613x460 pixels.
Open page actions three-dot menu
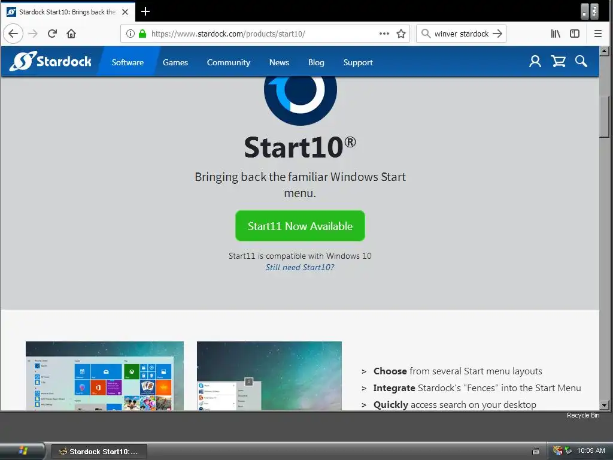[384, 34]
